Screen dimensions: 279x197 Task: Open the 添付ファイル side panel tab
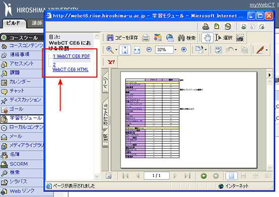pos(105,113)
